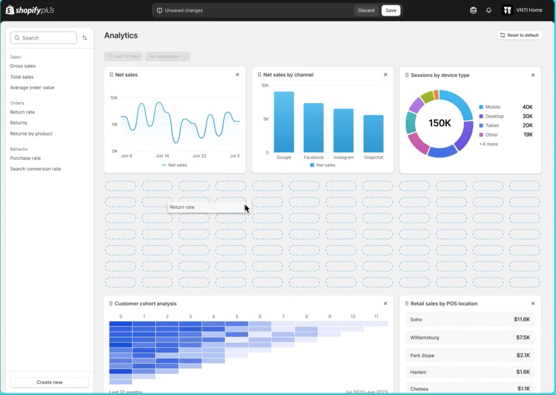The width and height of the screenshot is (556, 395).
Task: Click the 150K donut chart total
Action: point(440,123)
